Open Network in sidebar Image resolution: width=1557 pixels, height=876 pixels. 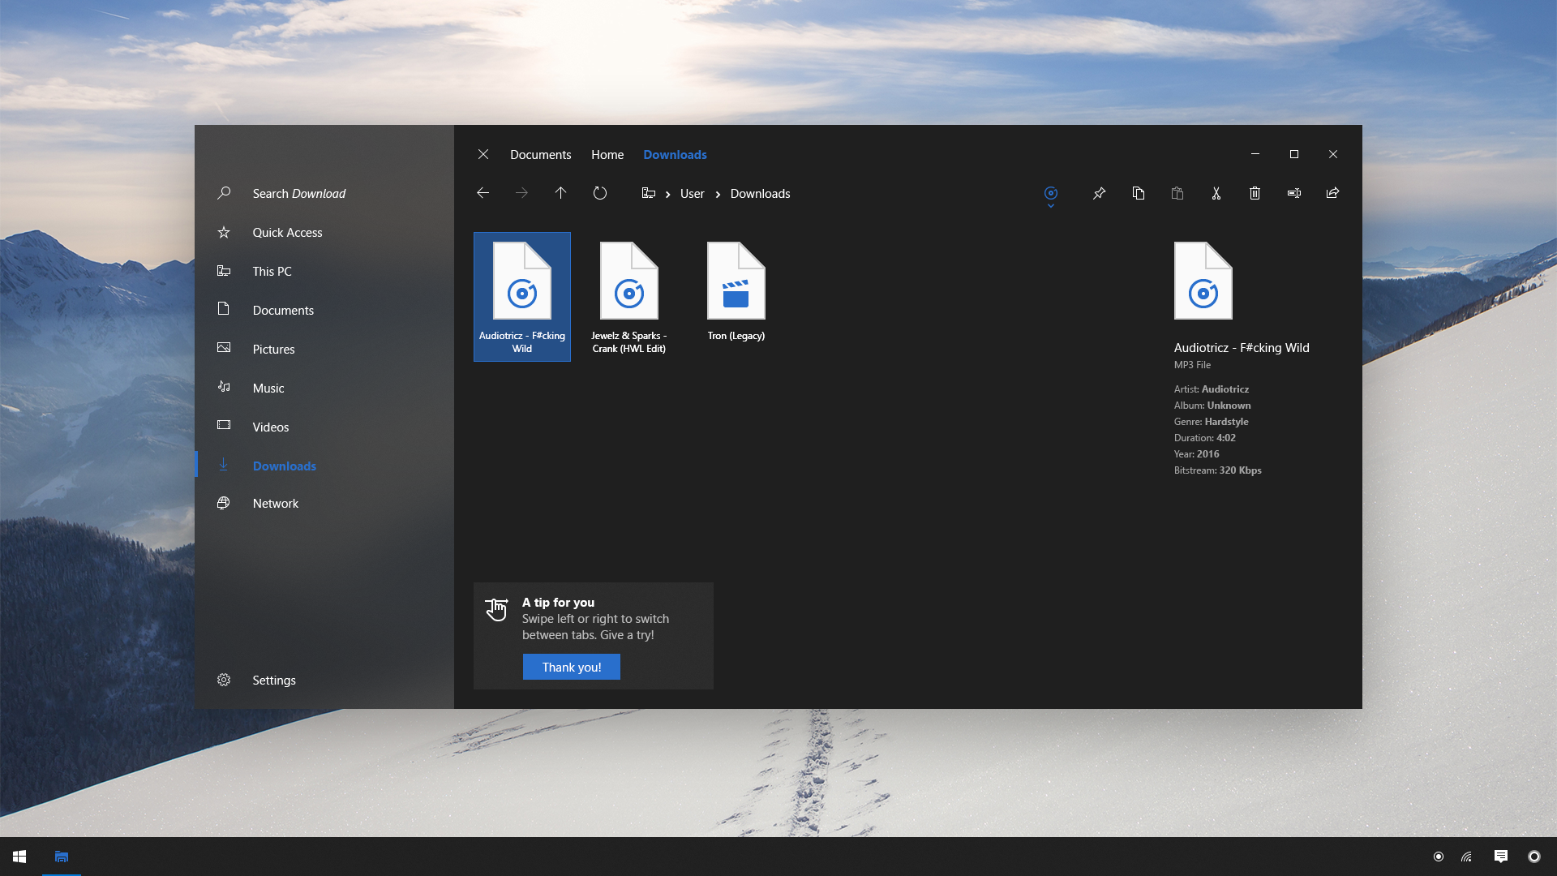click(x=324, y=503)
